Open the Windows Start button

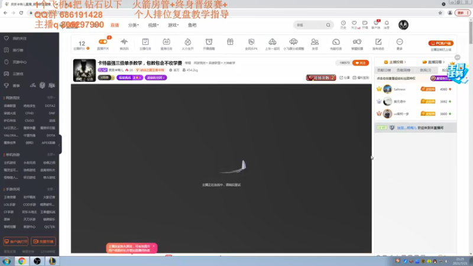(7, 261)
